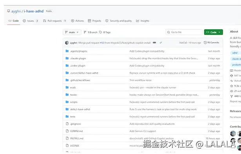Image resolution: width=241 pixels, height=154 pixels.
Task: Open hooks 'make always-on SessionStart hook' commit
Action: (x=164, y=95)
